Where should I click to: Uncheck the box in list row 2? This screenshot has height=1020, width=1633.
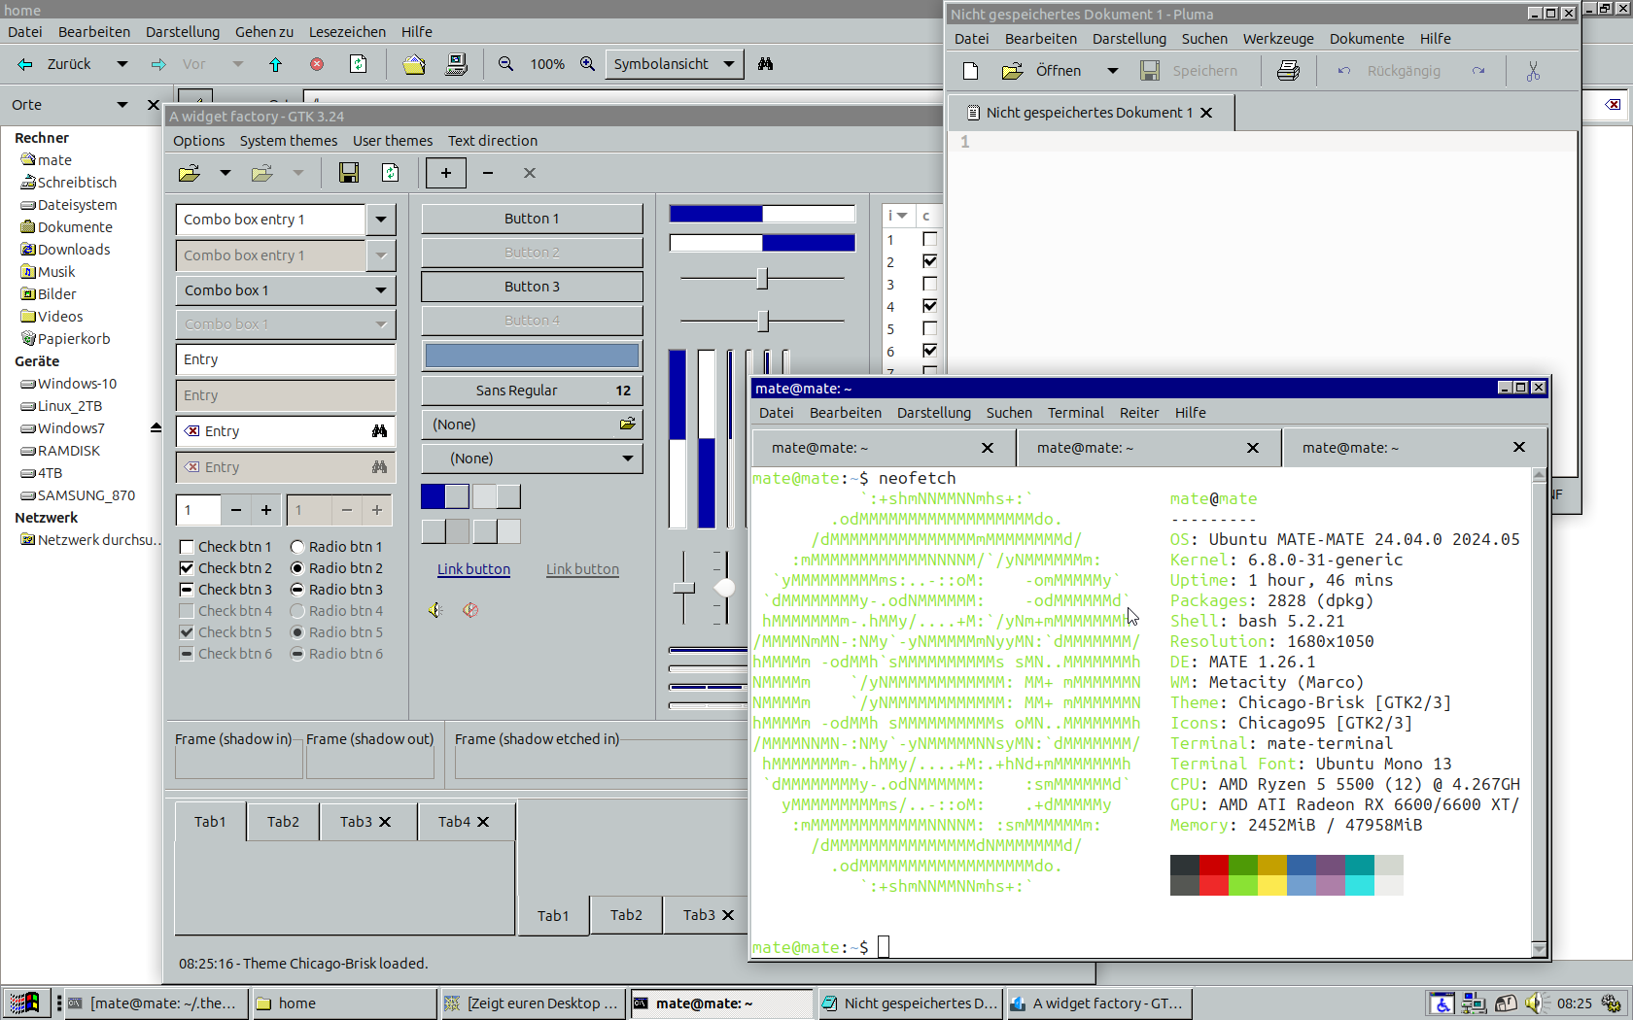point(930,261)
